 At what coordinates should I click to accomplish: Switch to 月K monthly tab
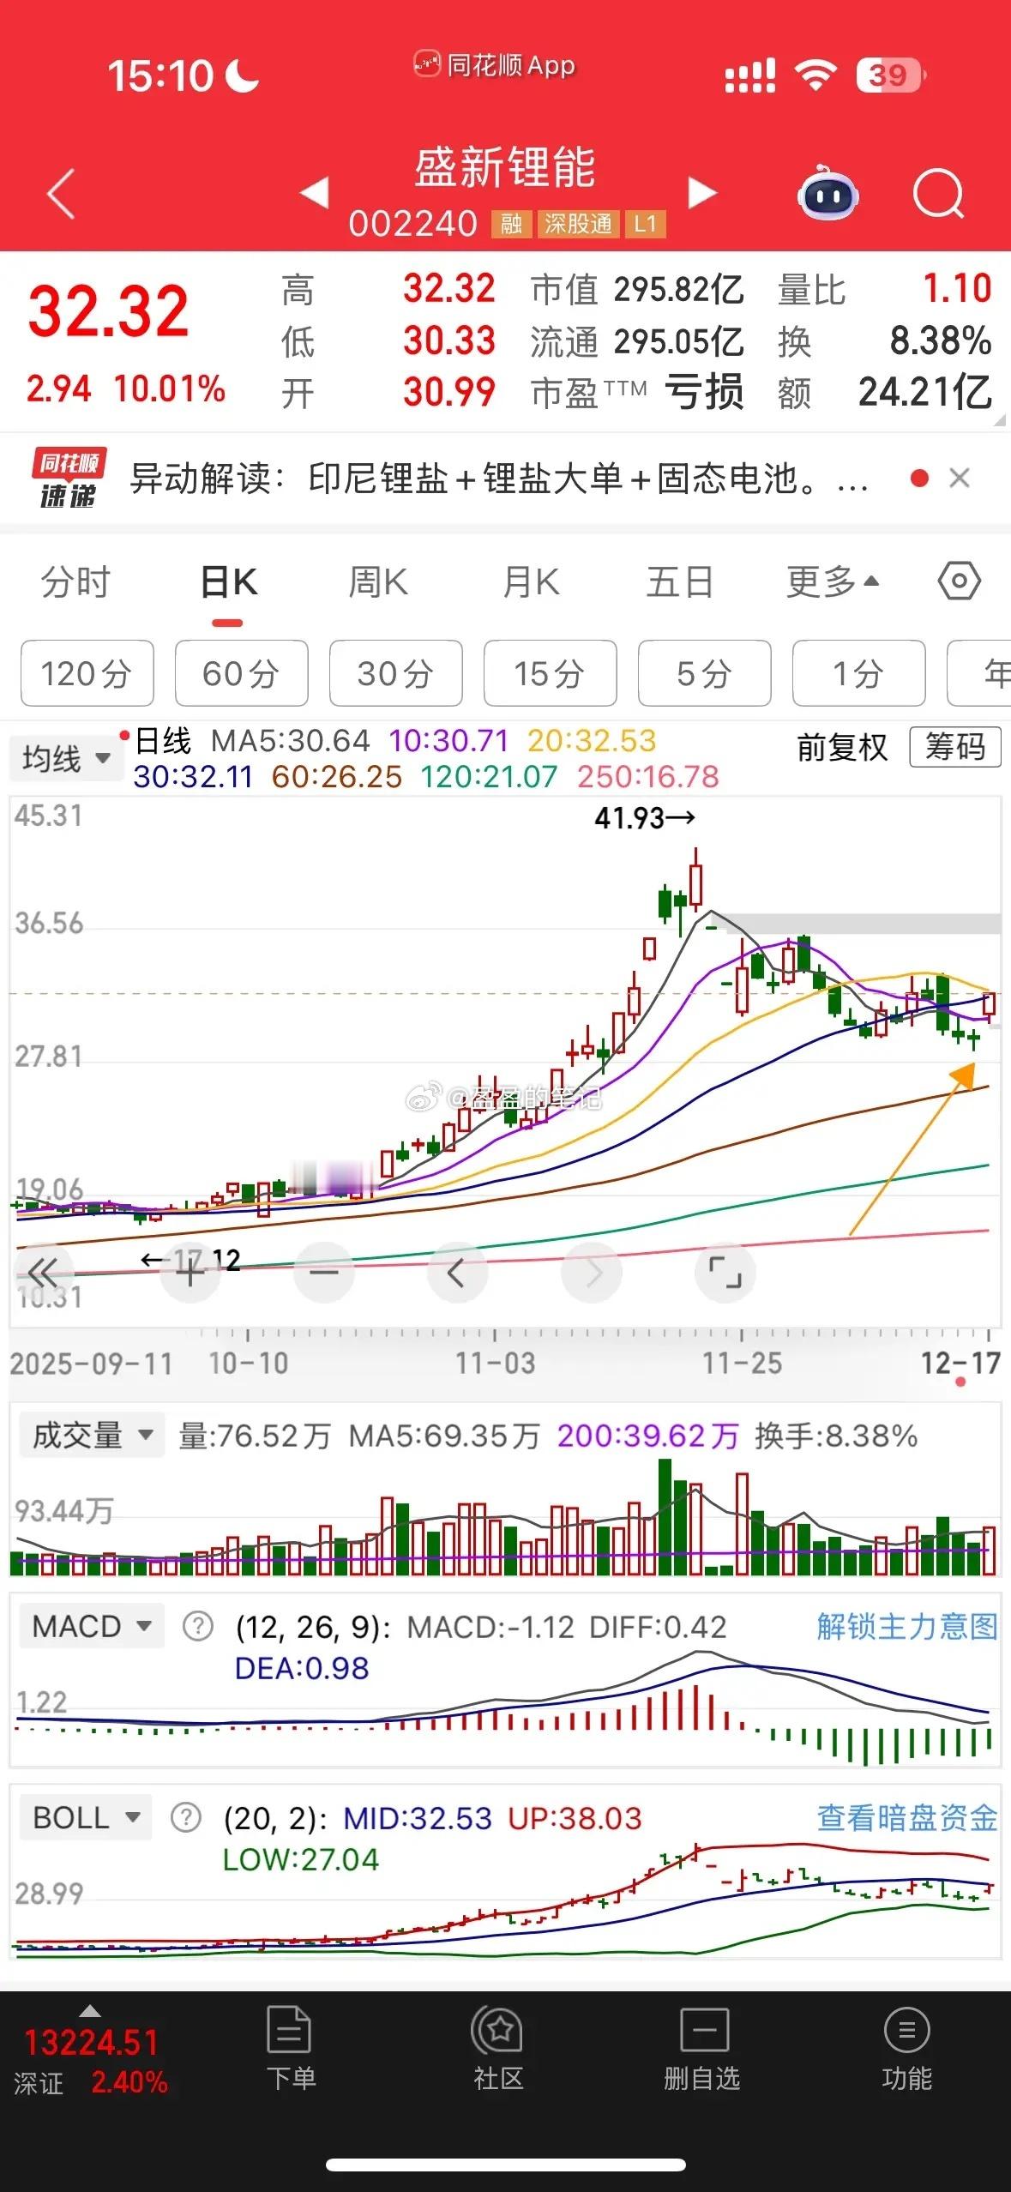531,583
